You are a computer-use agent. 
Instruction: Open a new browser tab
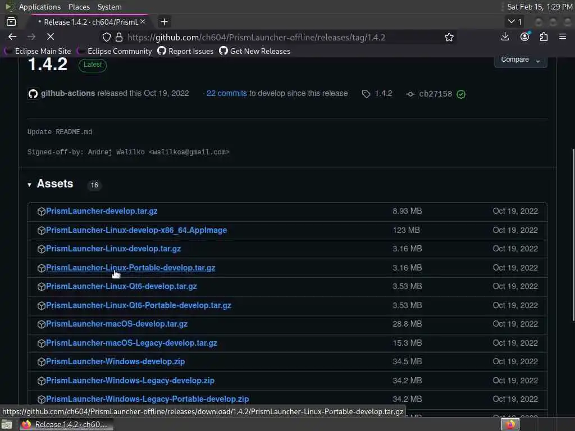pos(164,22)
